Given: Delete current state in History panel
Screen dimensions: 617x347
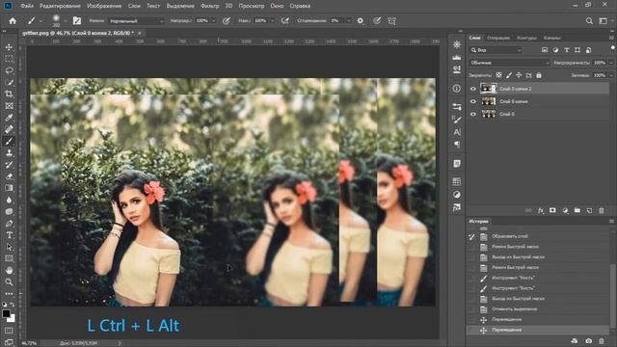Looking at the screenshot, I should tap(602, 341).
